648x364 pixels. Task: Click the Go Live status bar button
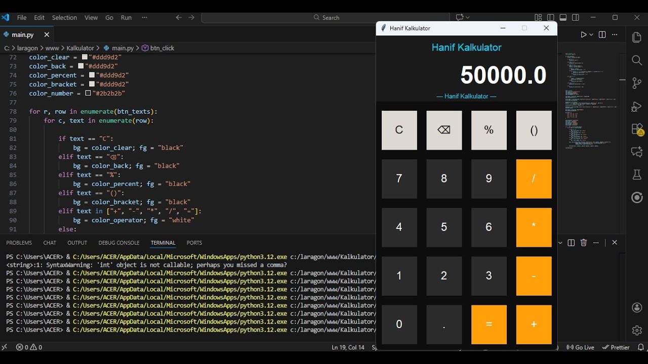(x=580, y=347)
